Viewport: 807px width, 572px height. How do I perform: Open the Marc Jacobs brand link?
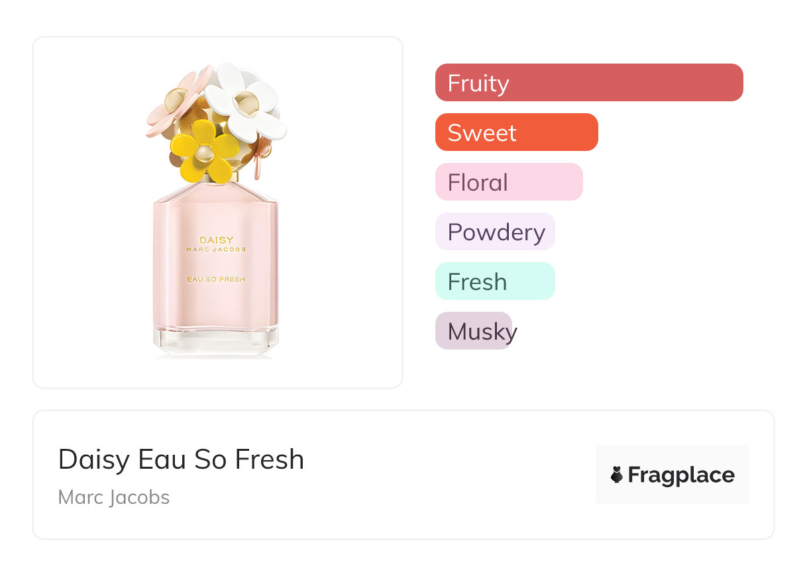114,497
